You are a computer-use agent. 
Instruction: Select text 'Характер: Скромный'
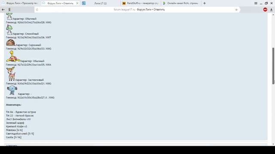[x=28, y=45]
